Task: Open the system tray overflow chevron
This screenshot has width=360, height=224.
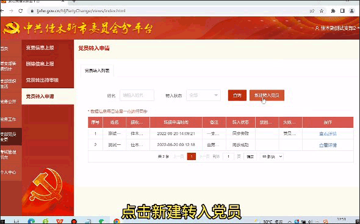Action: click(x=289, y=222)
